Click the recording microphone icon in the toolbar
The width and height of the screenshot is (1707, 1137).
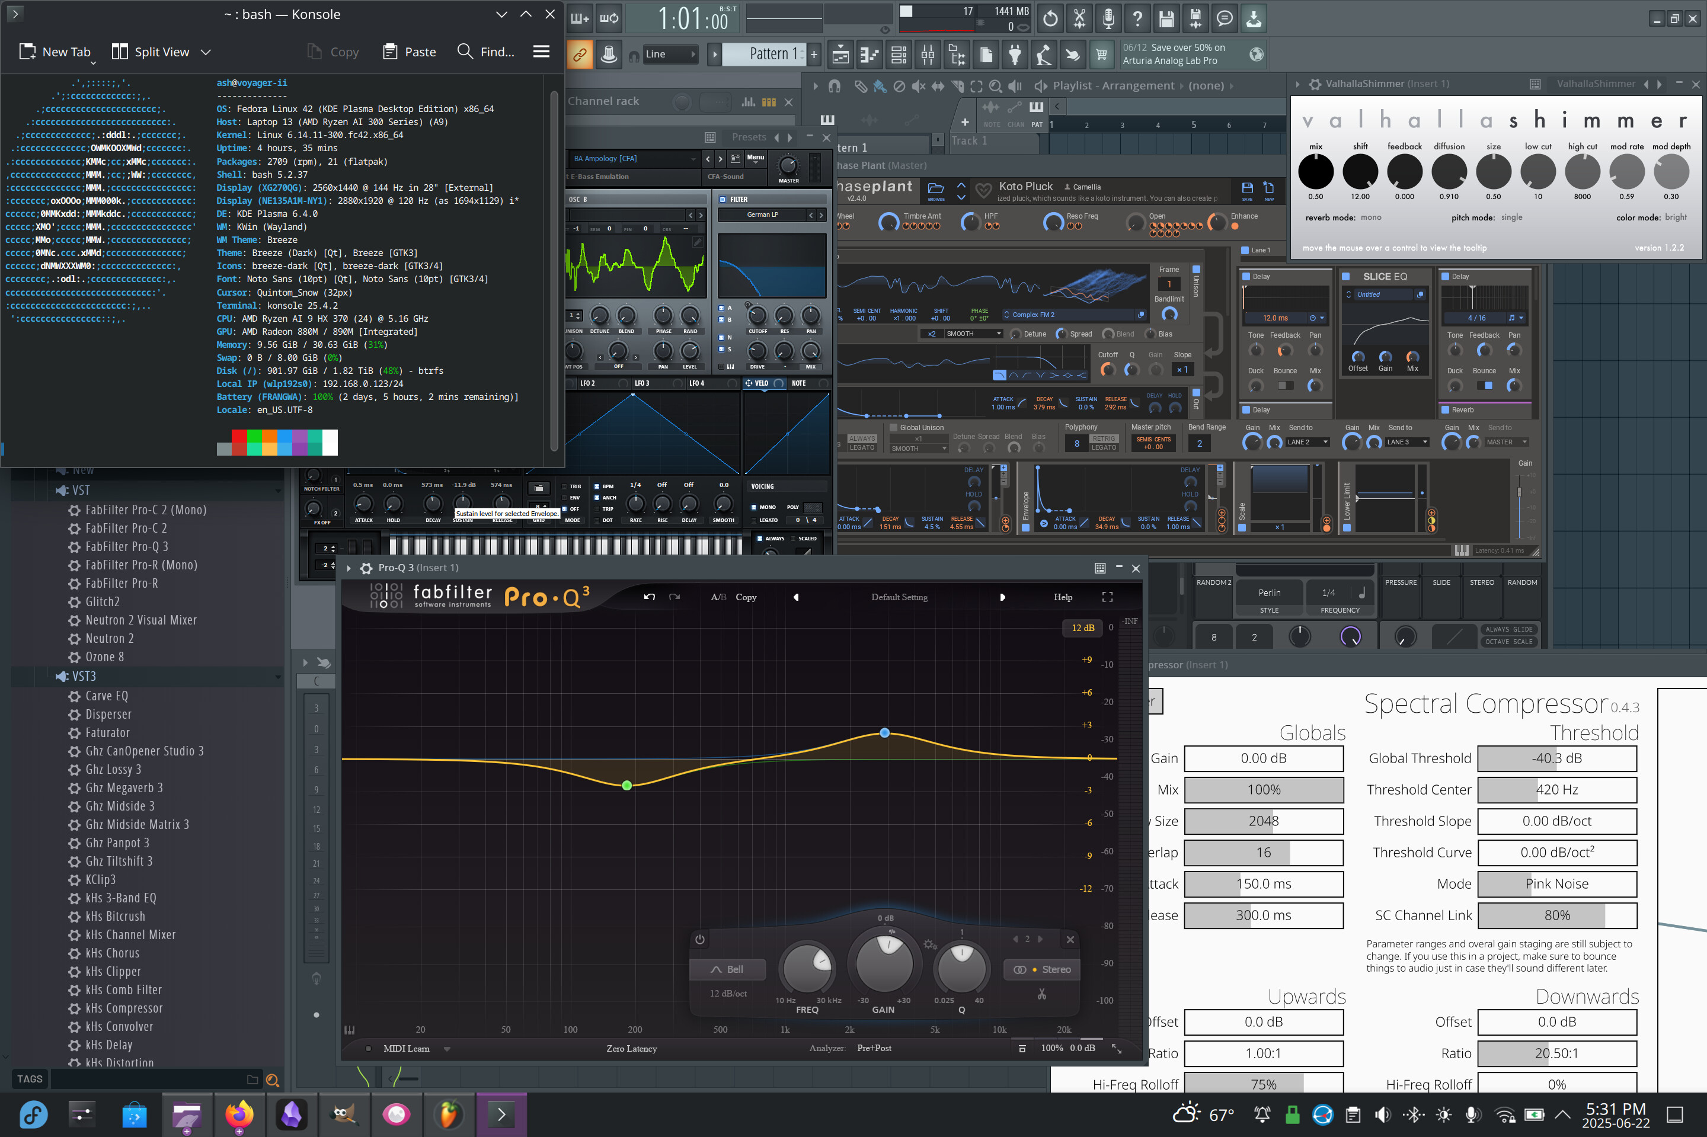[1108, 19]
